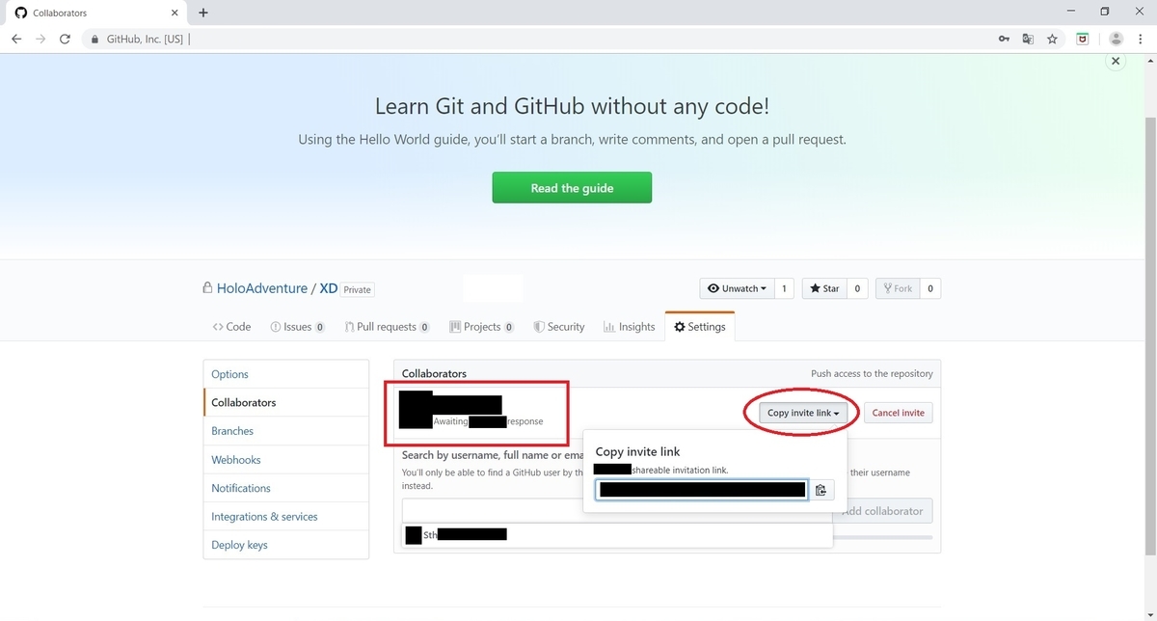This screenshot has width=1157, height=621.
Task: Dismiss the Learn Git banner with X
Action: click(1116, 61)
